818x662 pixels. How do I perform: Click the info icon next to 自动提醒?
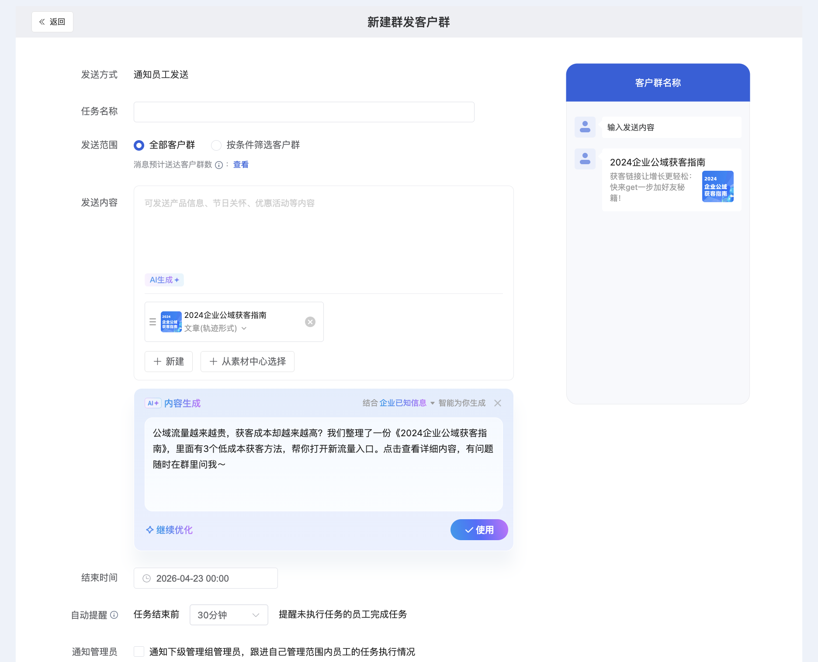tap(114, 615)
